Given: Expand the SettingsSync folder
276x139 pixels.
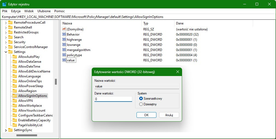Looking at the screenshot, I should tap(6, 130).
